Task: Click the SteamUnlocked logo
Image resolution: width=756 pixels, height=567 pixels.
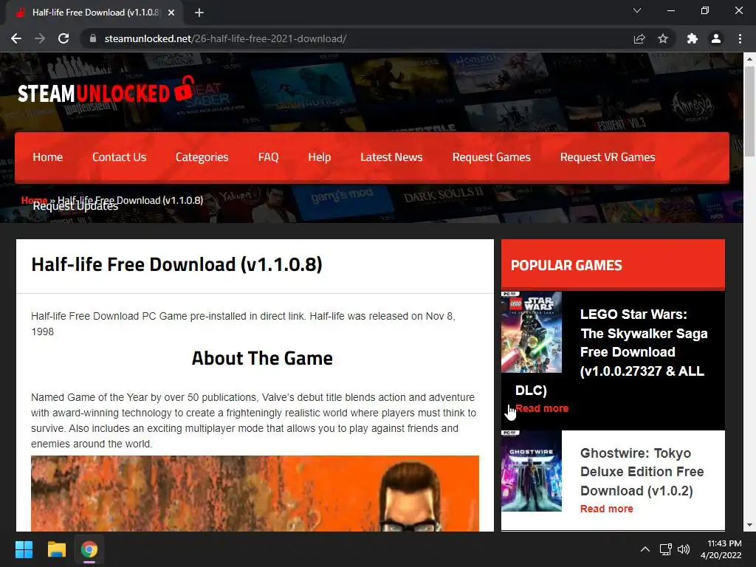Action: [106, 91]
